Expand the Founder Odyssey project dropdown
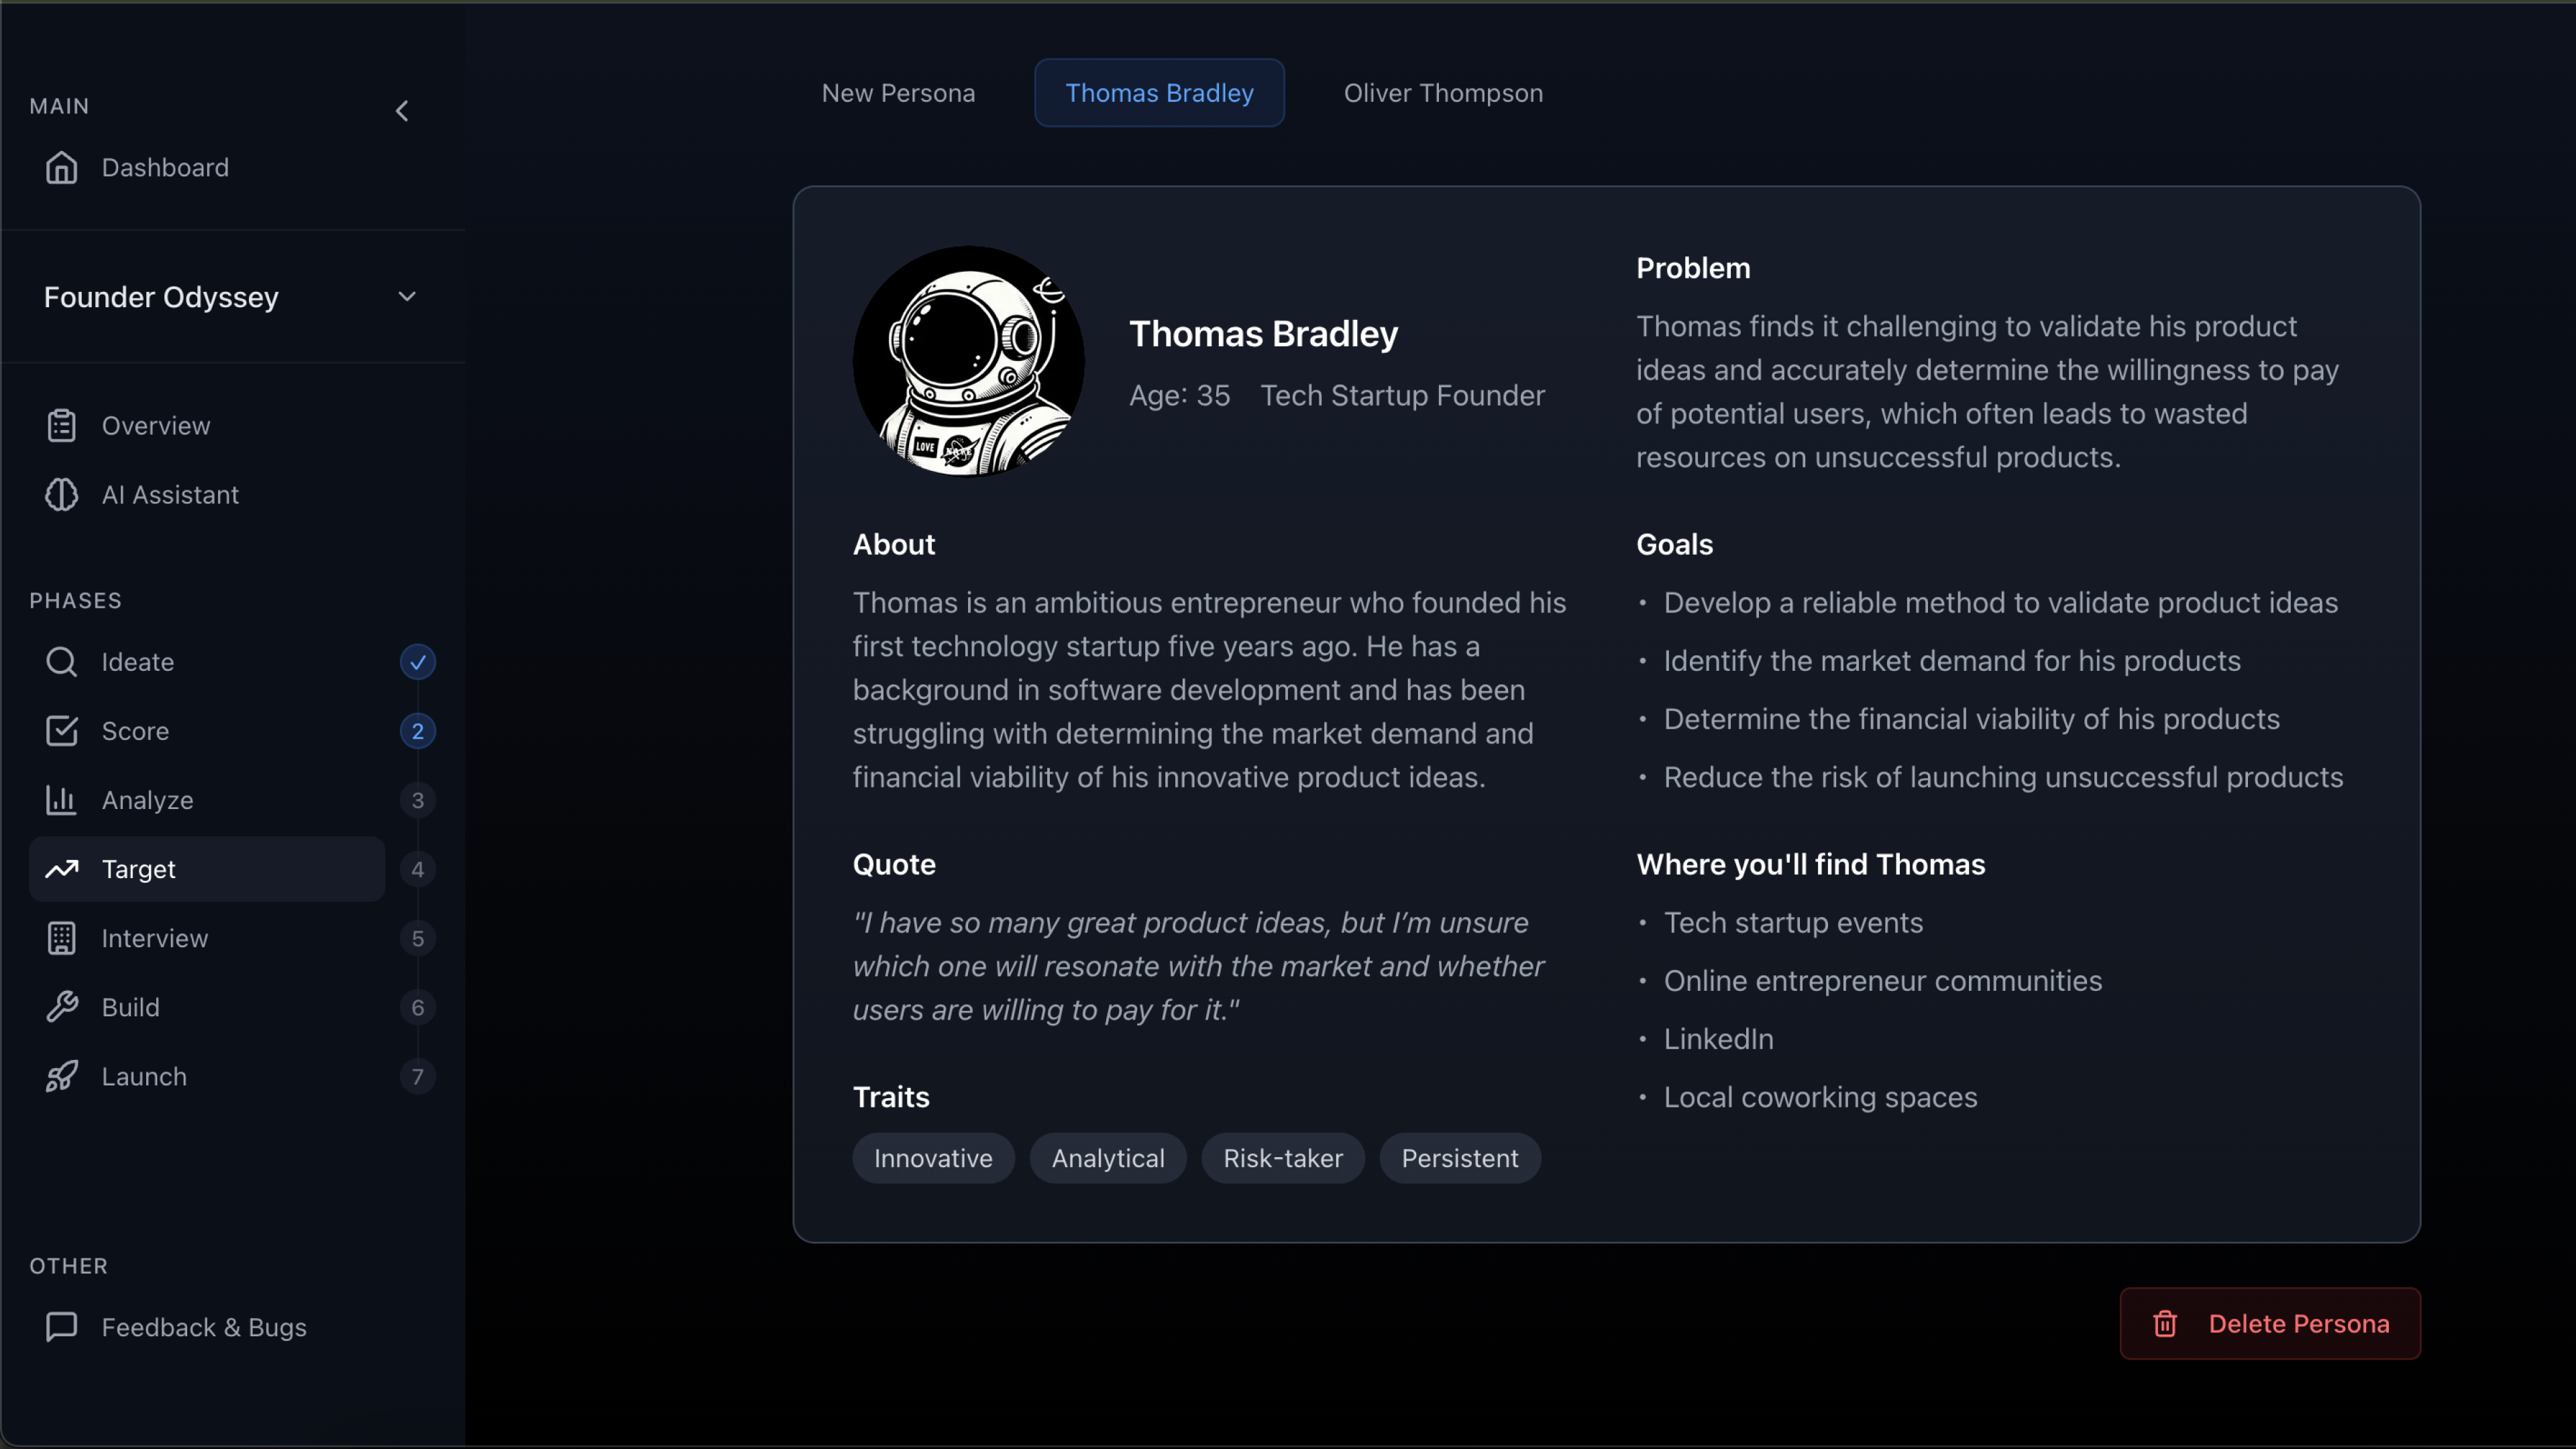 click(x=406, y=297)
